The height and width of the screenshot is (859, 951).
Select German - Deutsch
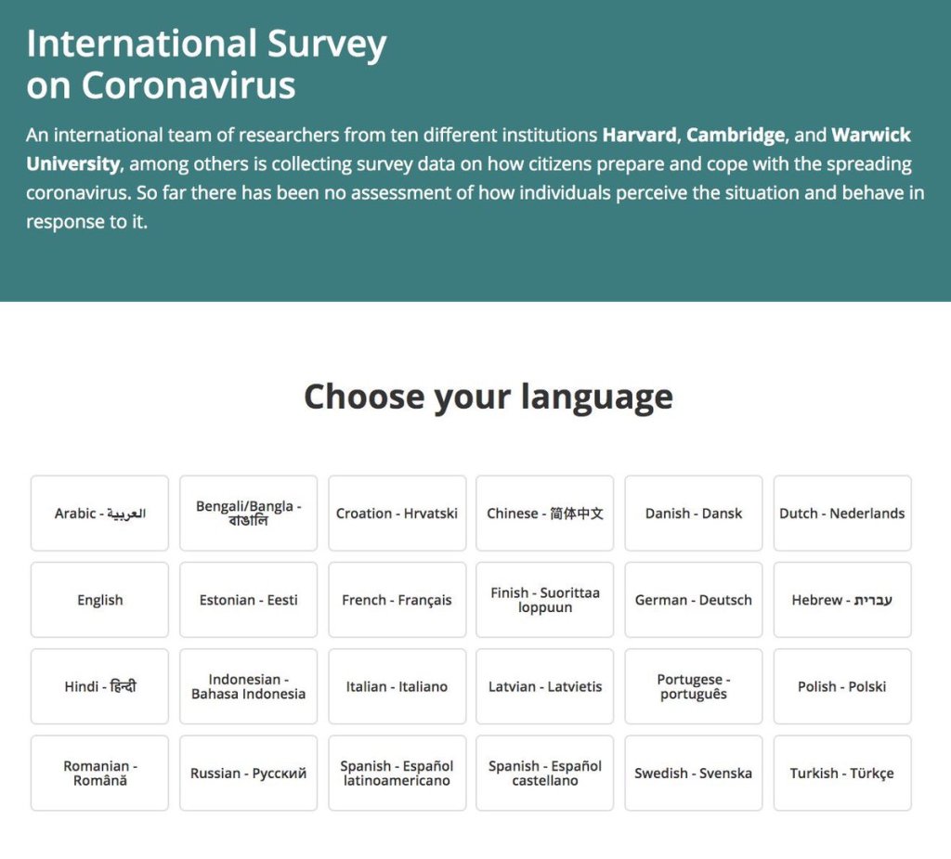694,600
